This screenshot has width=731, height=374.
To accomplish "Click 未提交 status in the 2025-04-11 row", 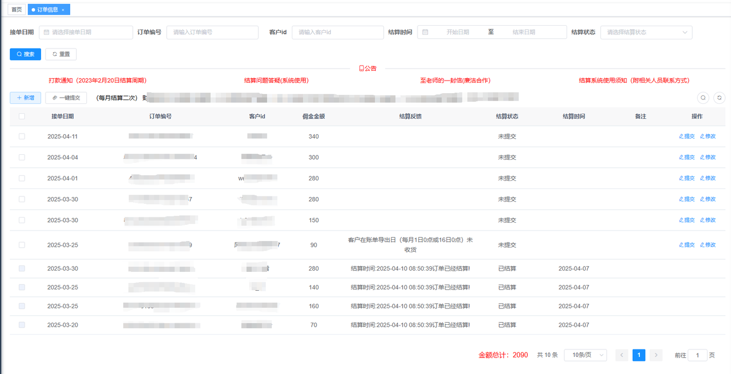I will (x=507, y=136).
